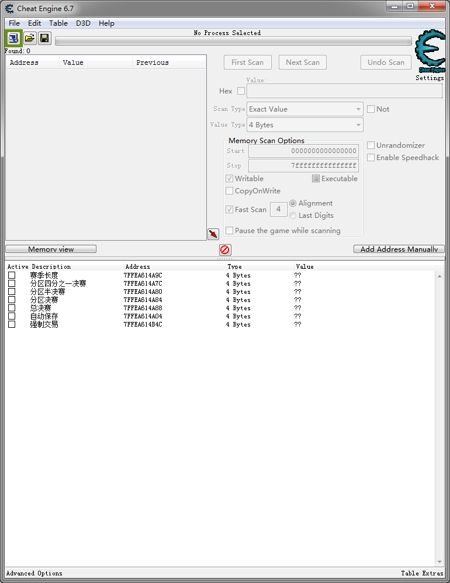Click the scan progress bar

coord(234,41)
